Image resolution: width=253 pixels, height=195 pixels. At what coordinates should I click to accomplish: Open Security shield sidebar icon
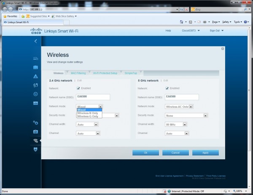(x=35, y=150)
